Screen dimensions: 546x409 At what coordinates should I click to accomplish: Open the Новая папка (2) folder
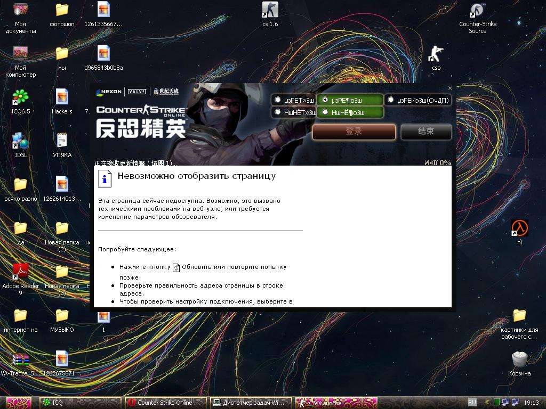[62, 228]
